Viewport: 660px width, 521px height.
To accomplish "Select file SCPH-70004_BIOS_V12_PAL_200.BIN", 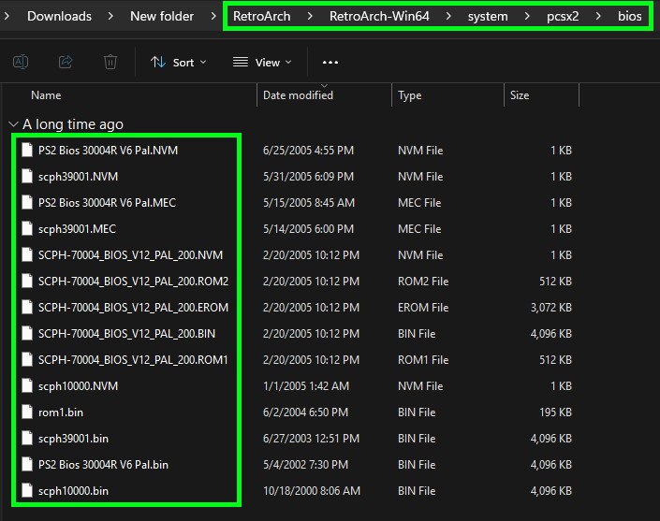I will coord(126,333).
